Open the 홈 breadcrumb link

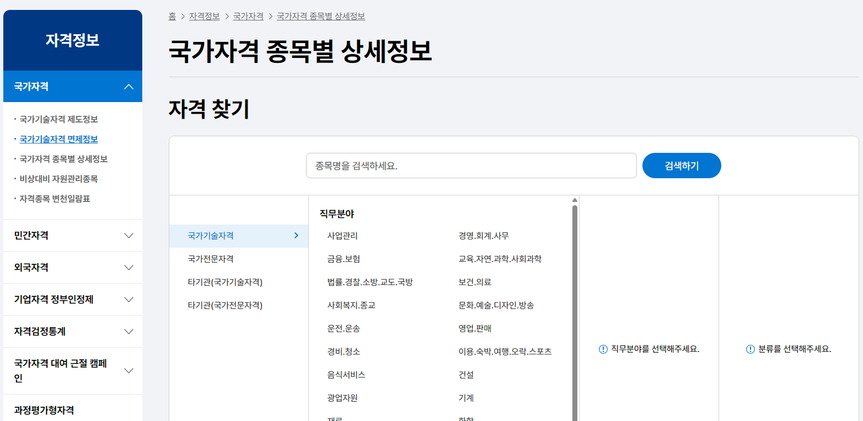pos(171,15)
